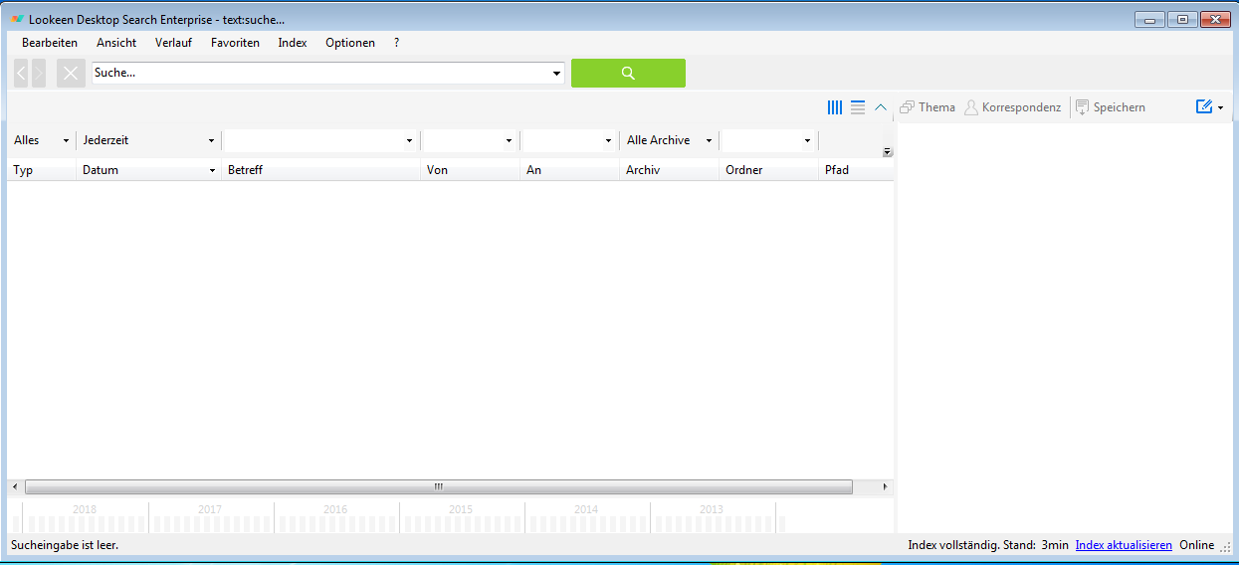Click the Thema conversation icon
The image size is (1239, 565).
(907, 107)
